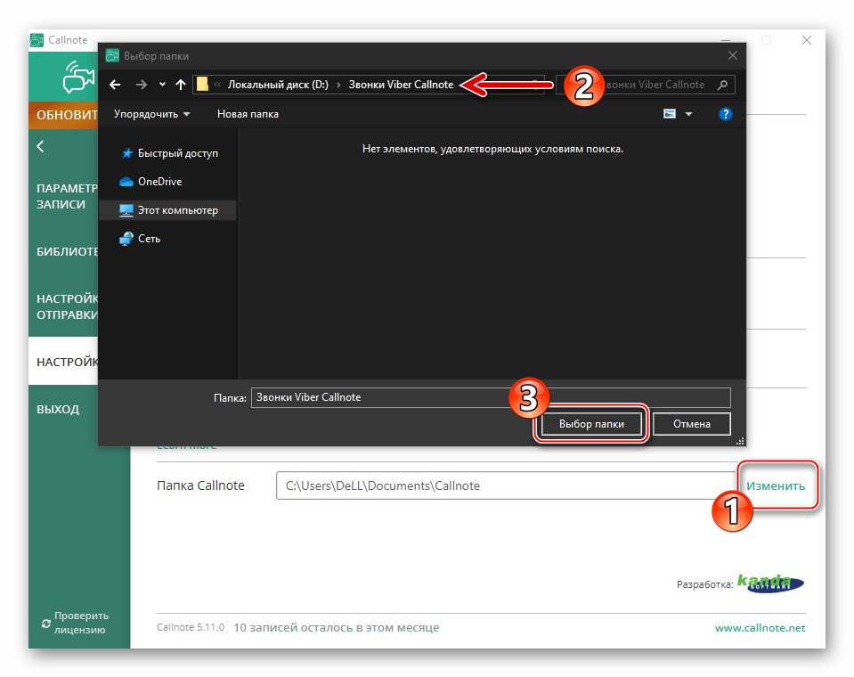
Task: Click Callnote camera logo in sidebar
Action: [x=77, y=77]
